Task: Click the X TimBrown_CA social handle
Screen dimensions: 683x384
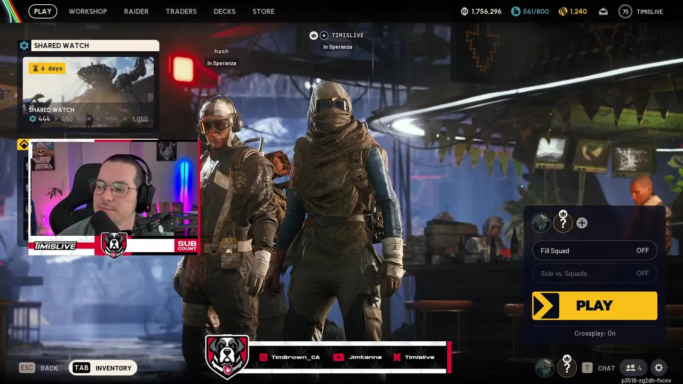Action: coord(290,357)
